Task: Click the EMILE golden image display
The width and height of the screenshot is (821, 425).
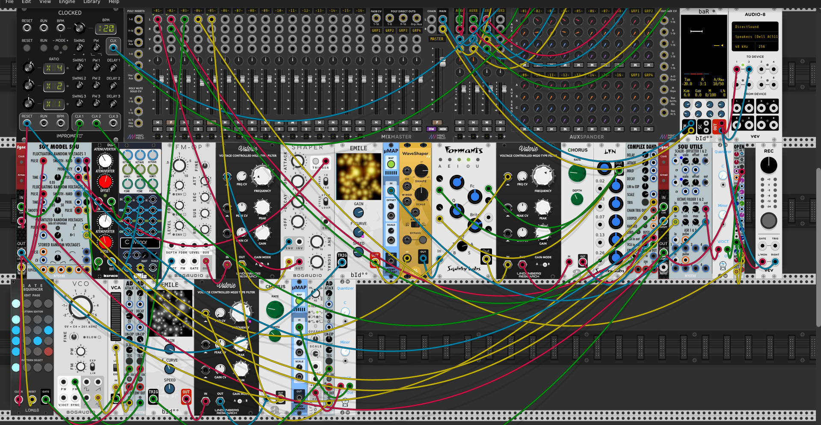Action: [x=359, y=176]
